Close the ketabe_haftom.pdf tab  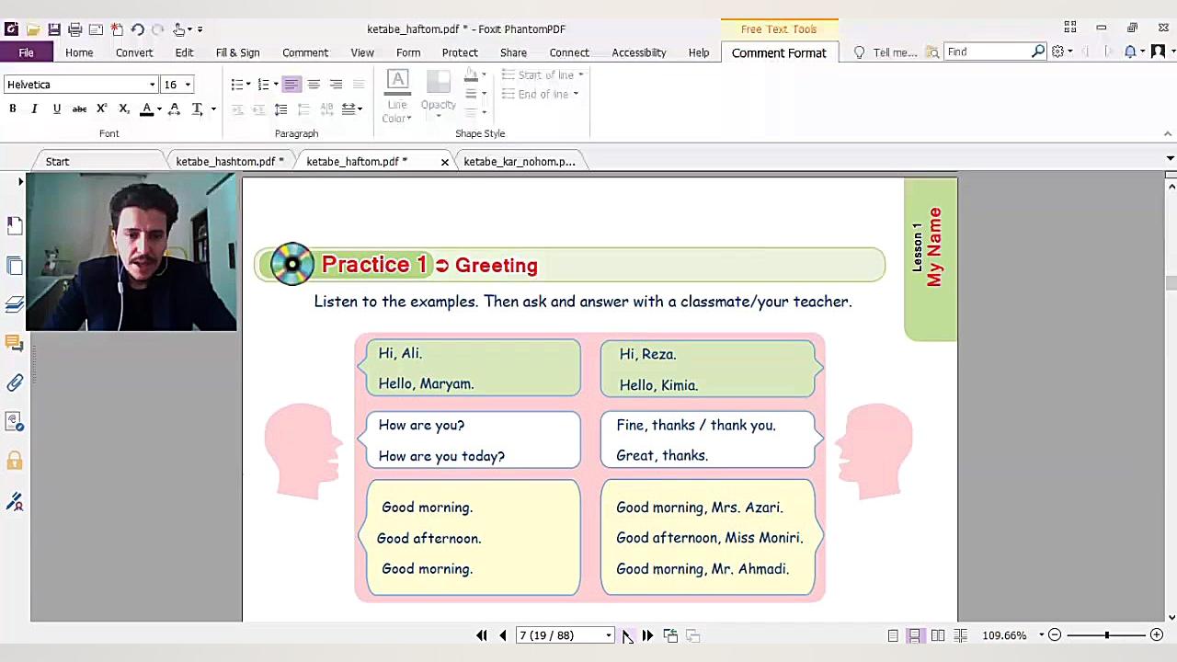(445, 162)
